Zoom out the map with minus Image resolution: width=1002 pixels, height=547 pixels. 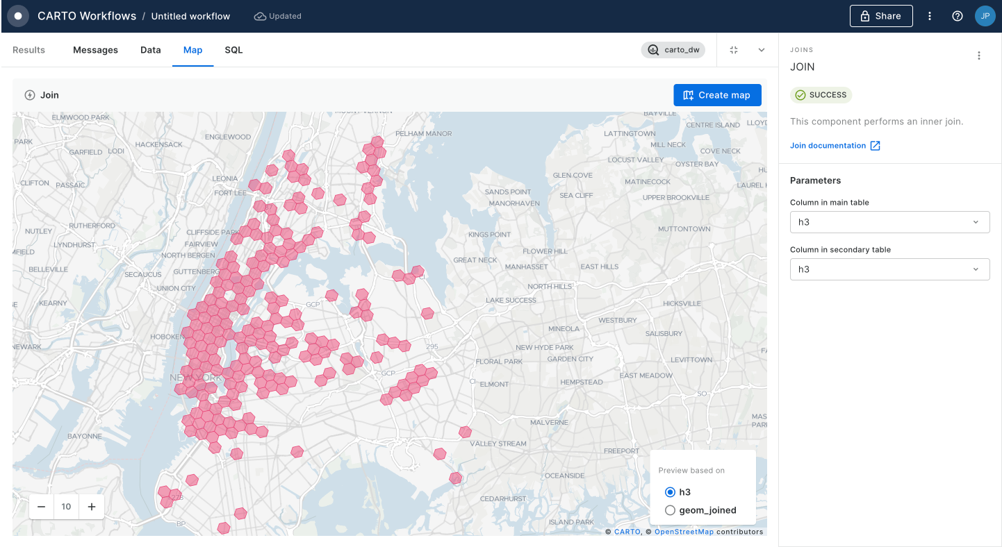(x=42, y=507)
